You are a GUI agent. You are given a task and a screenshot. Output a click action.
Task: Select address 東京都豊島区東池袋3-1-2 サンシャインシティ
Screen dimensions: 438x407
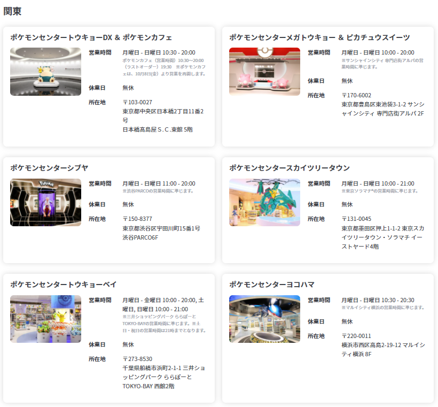[382, 109]
